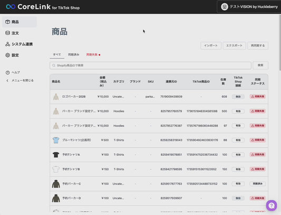Focus the Shopify商品ID search field
The height and width of the screenshot is (215, 281).
150,66
